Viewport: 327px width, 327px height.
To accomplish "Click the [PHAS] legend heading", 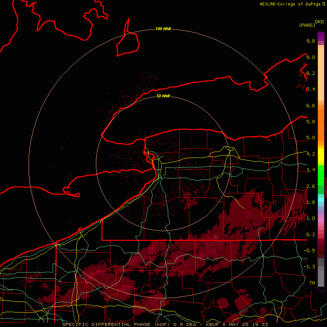I will coord(307,25).
